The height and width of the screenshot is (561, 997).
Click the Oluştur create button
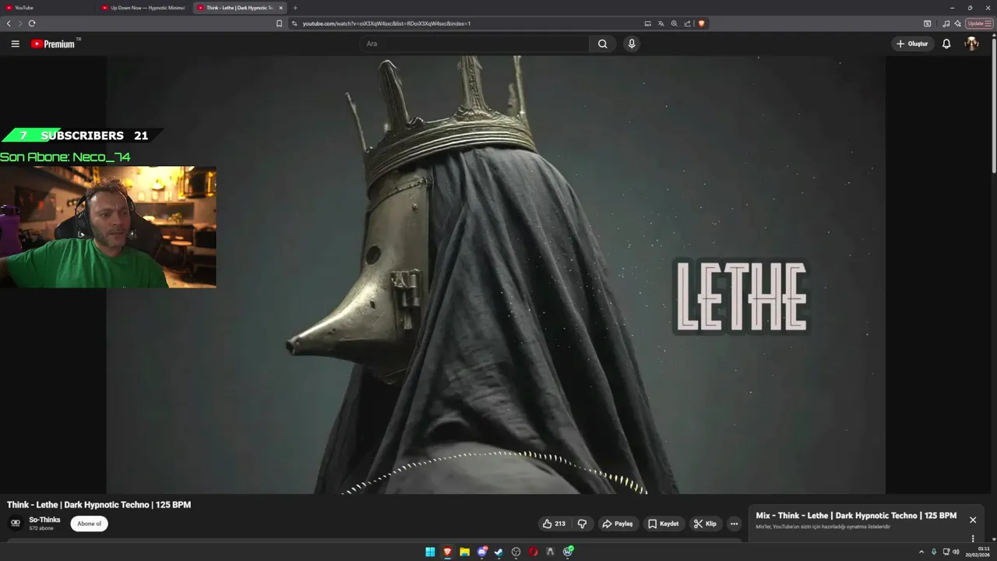click(x=913, y=44)
